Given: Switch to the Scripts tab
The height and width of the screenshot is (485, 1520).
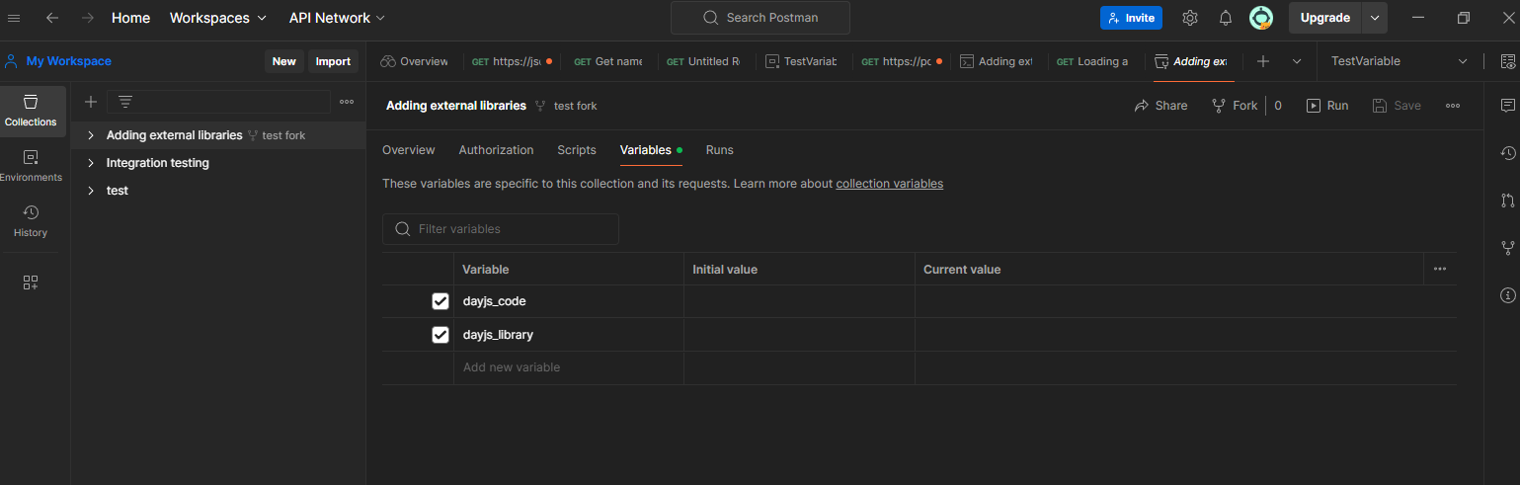Looking at the screenshot, I should tap(577, 150).
